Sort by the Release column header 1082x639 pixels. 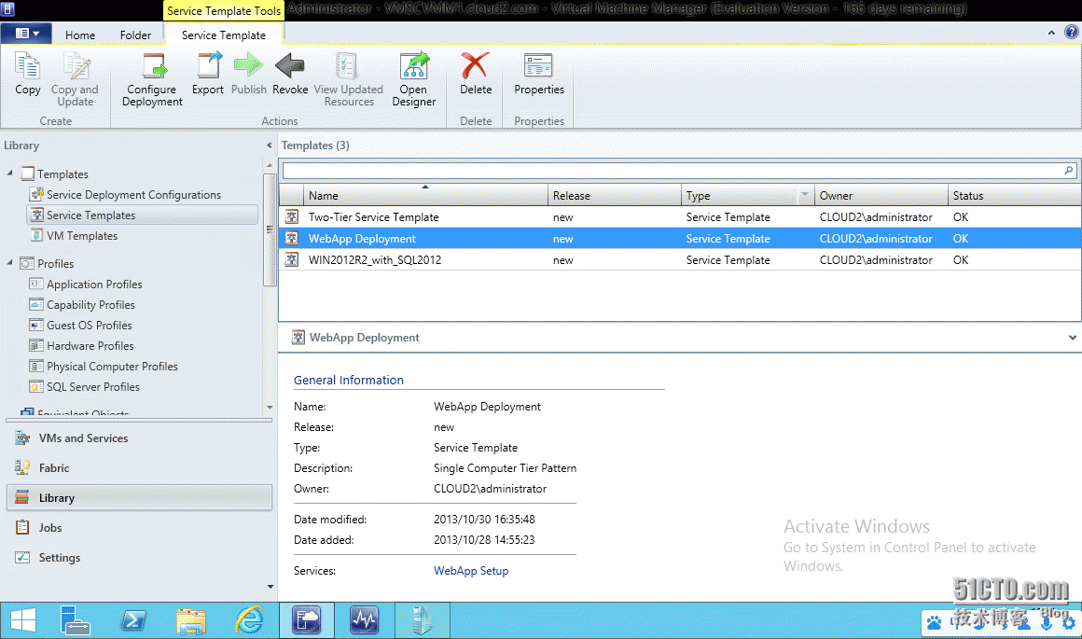tap(614, 195)
